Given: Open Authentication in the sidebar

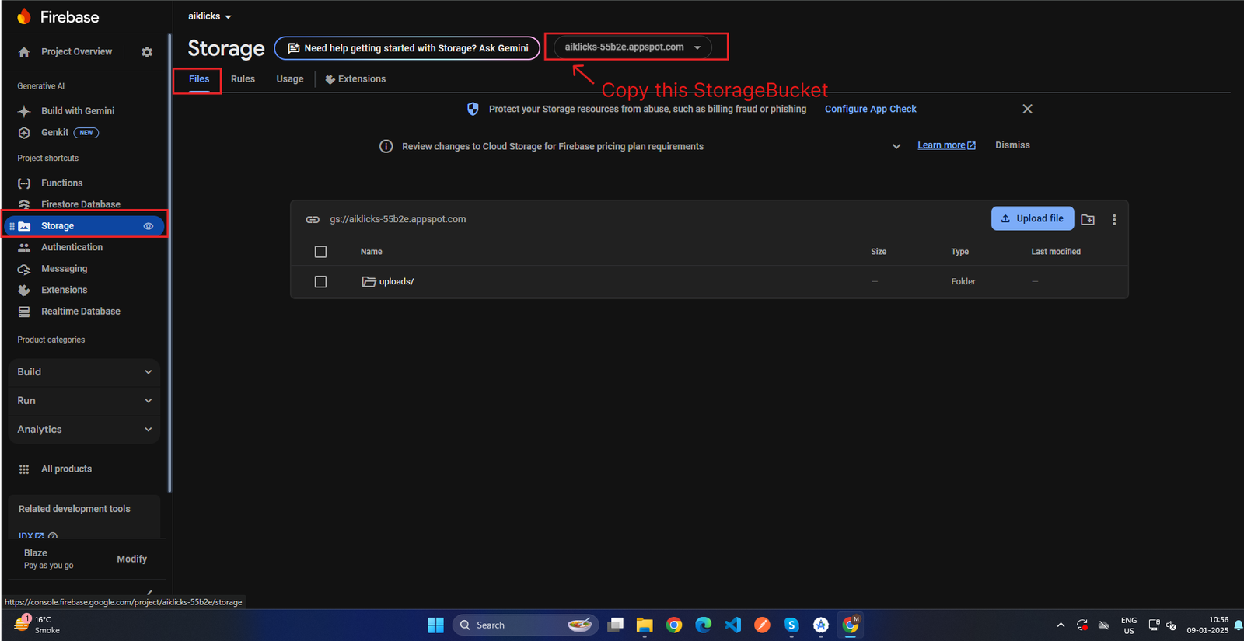Looking at the screenshot, I should click(x=72, y=247).
